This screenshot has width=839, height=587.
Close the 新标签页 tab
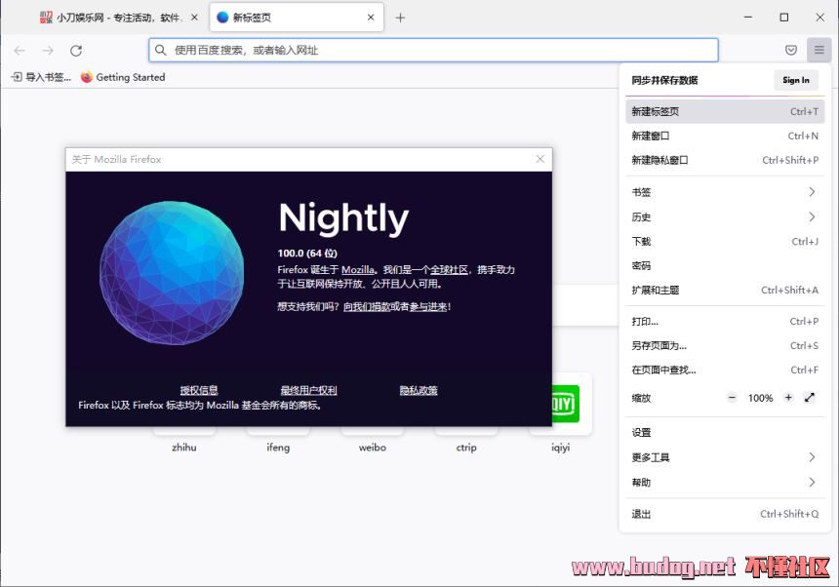[x=371, y=18]
